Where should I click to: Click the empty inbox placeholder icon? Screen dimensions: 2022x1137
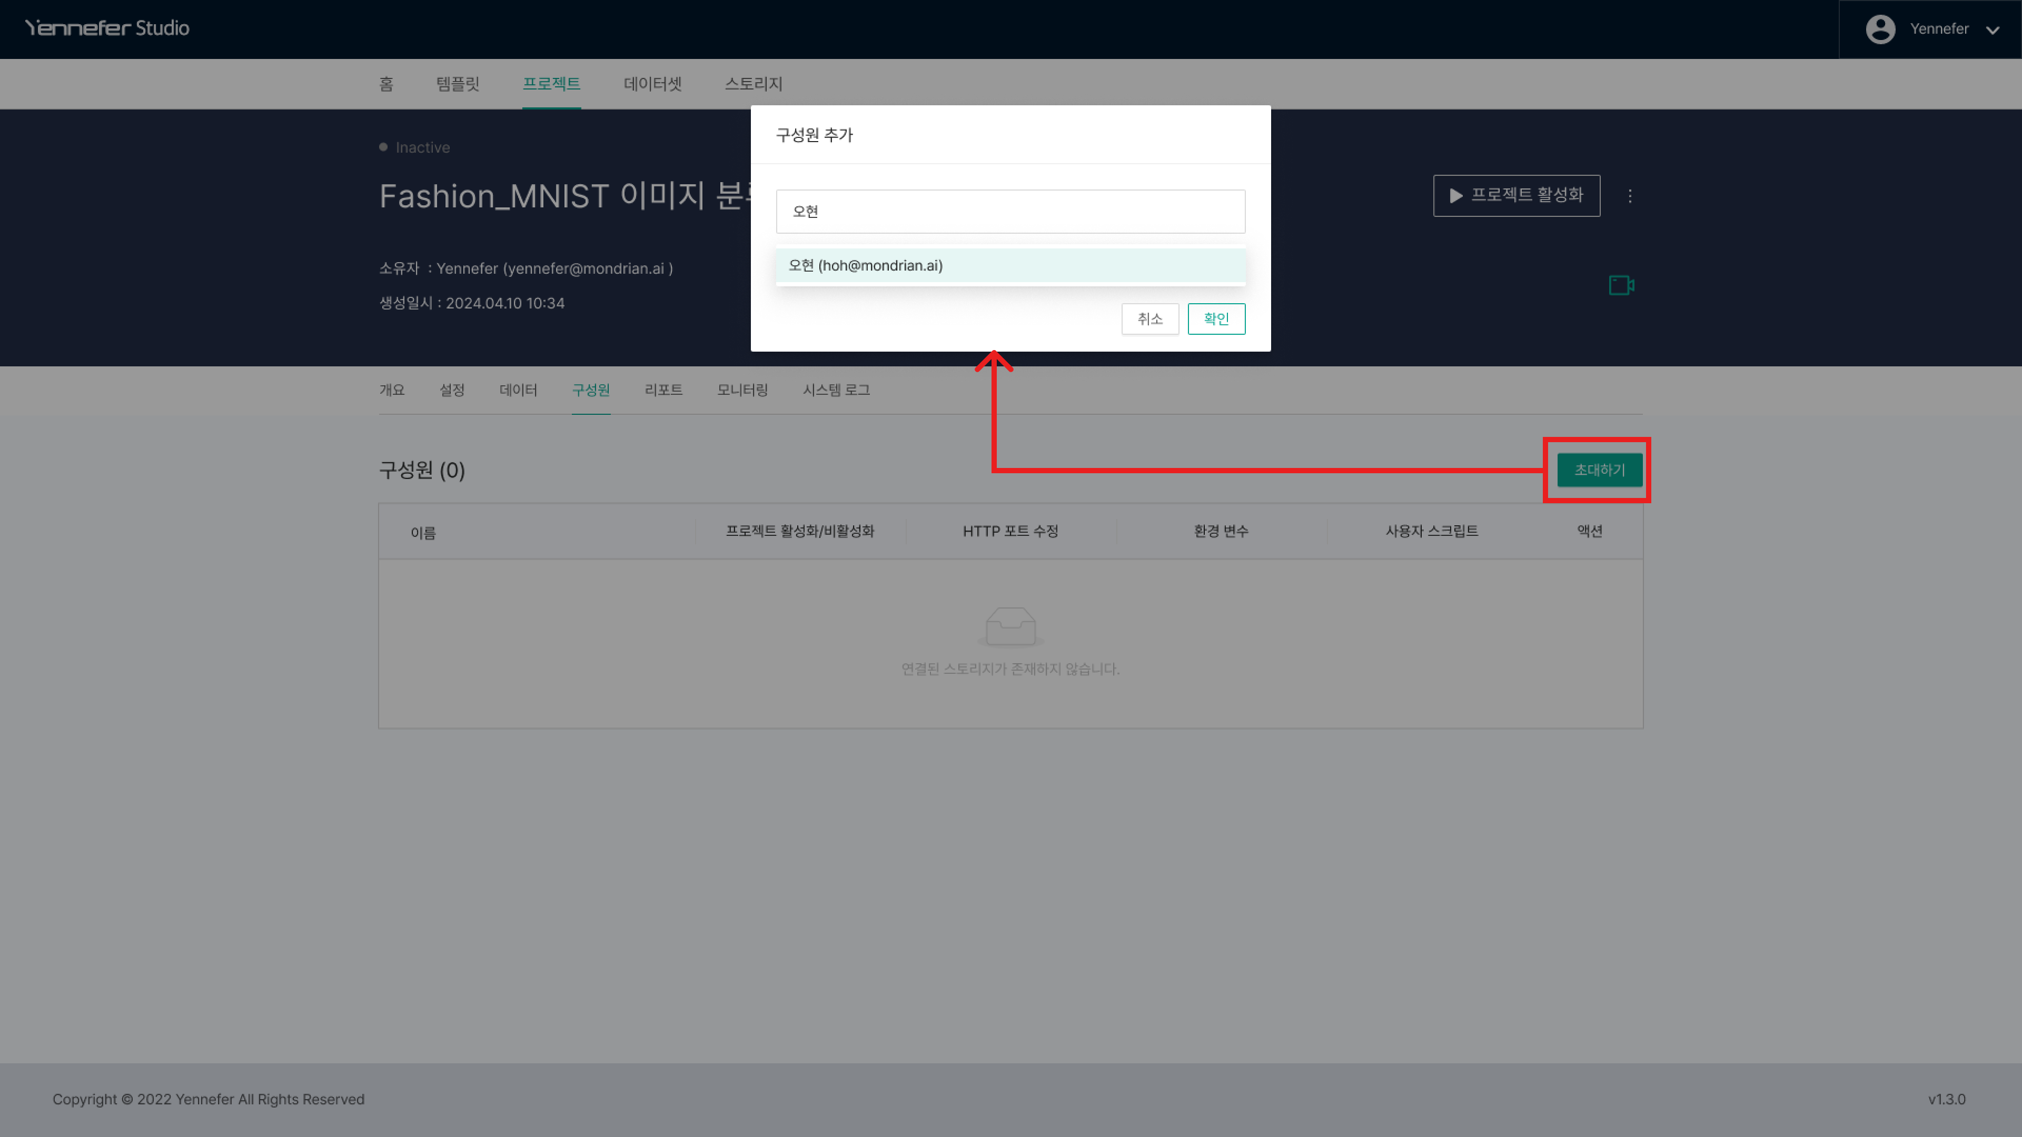coord(1010,626)
